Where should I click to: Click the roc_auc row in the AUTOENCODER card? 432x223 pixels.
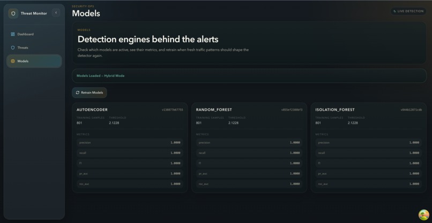point(130,184)
